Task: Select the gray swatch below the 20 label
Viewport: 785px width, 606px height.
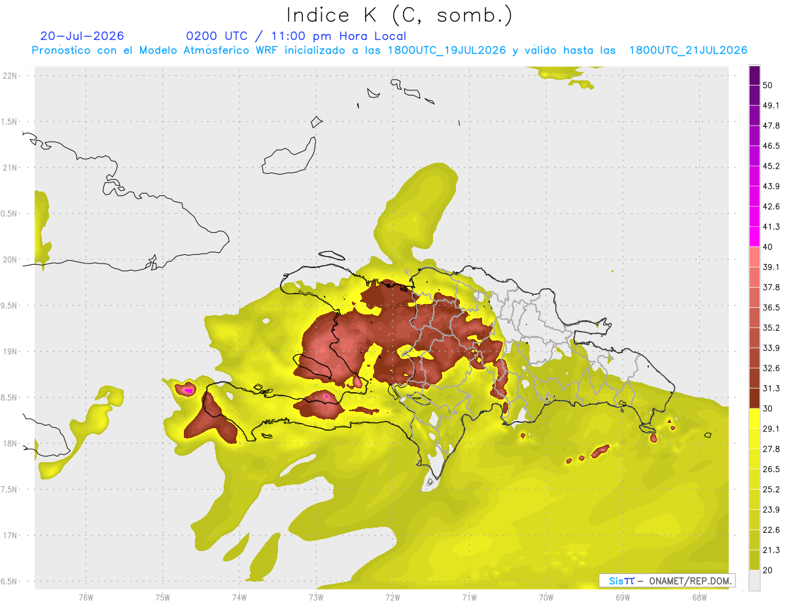Action: click(754, 580)
